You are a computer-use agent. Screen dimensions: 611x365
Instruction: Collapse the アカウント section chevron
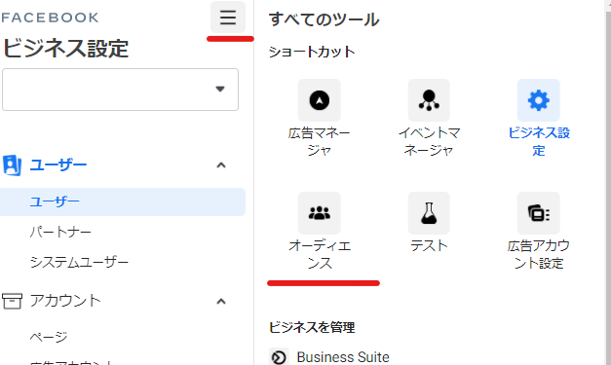pos(221,302)
